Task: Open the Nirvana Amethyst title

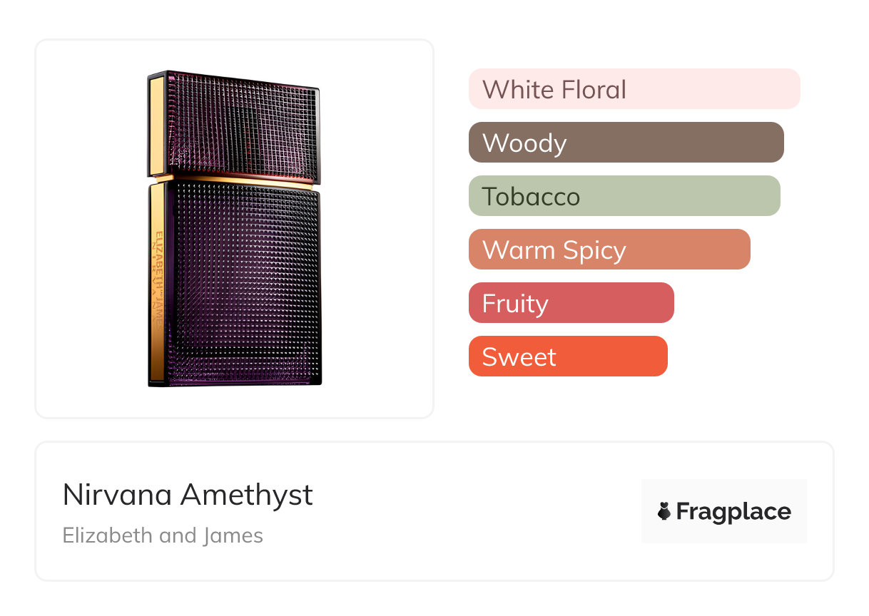Action: coord(188,495)
